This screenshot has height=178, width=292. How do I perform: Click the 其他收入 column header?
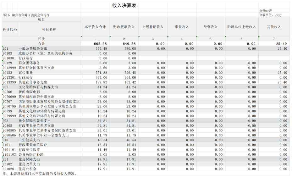click(x=274, y=27)
